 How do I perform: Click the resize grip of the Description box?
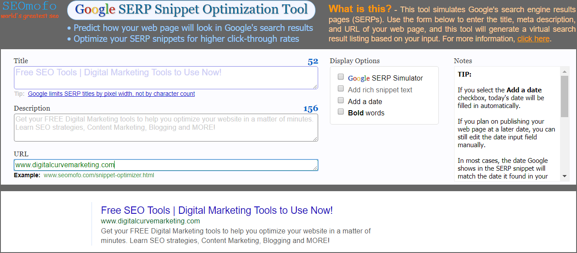(315, 138)
